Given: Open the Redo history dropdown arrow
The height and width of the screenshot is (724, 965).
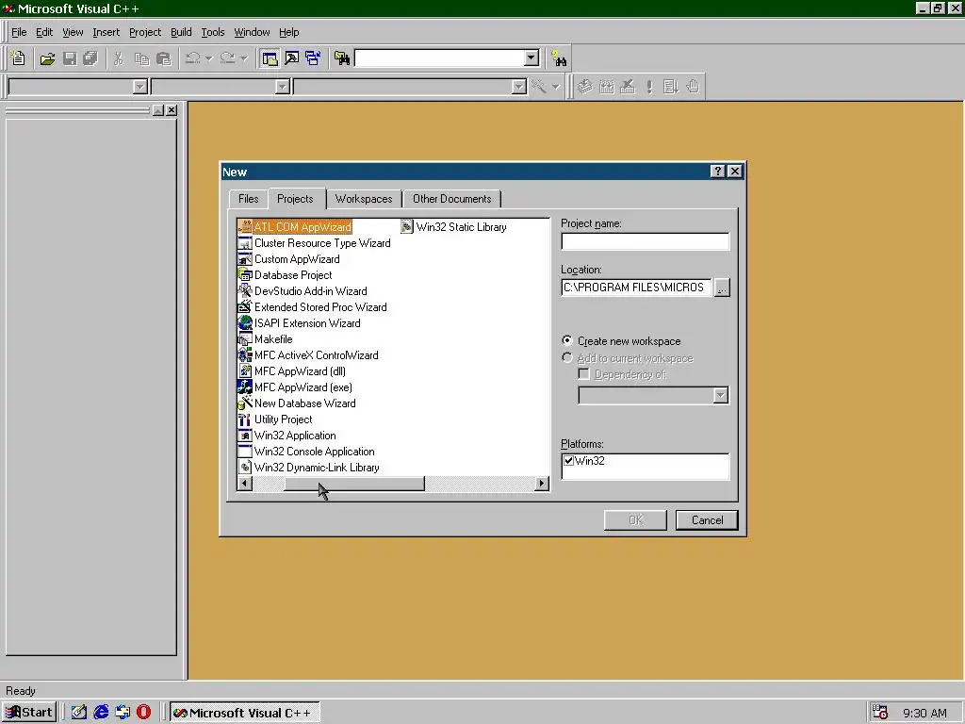Looking at the screenshot, I should click(x=244, y=58).
